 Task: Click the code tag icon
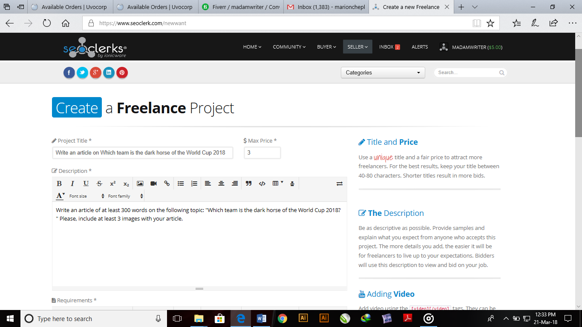(262, 184)
